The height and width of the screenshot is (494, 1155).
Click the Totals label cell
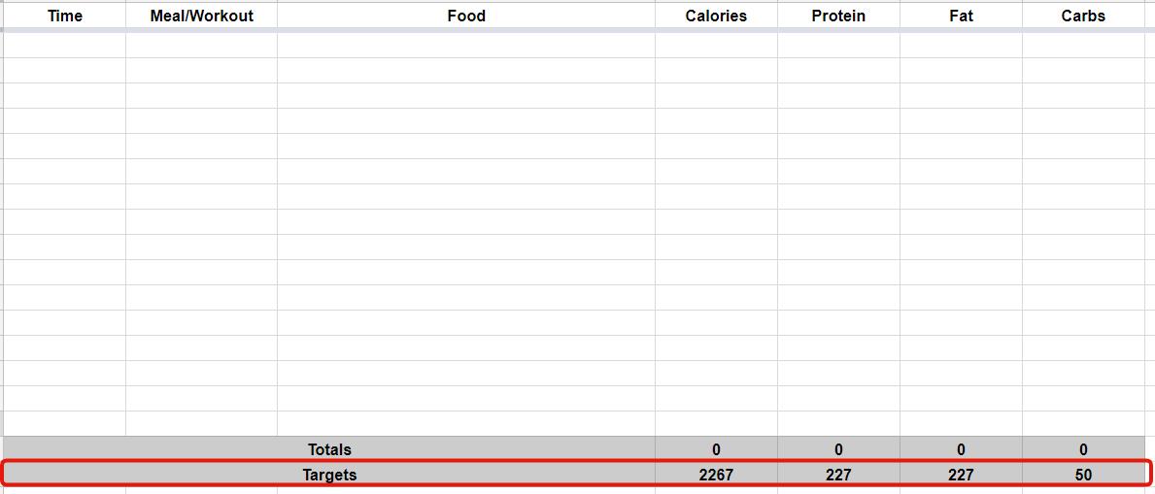329,449
